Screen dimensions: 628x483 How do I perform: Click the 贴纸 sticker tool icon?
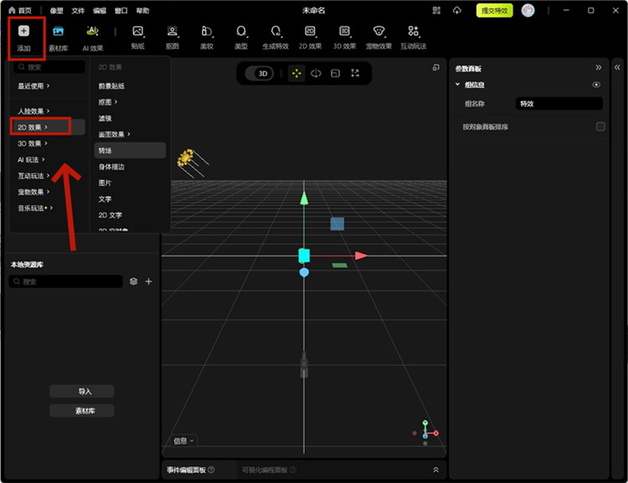[137, 32]
